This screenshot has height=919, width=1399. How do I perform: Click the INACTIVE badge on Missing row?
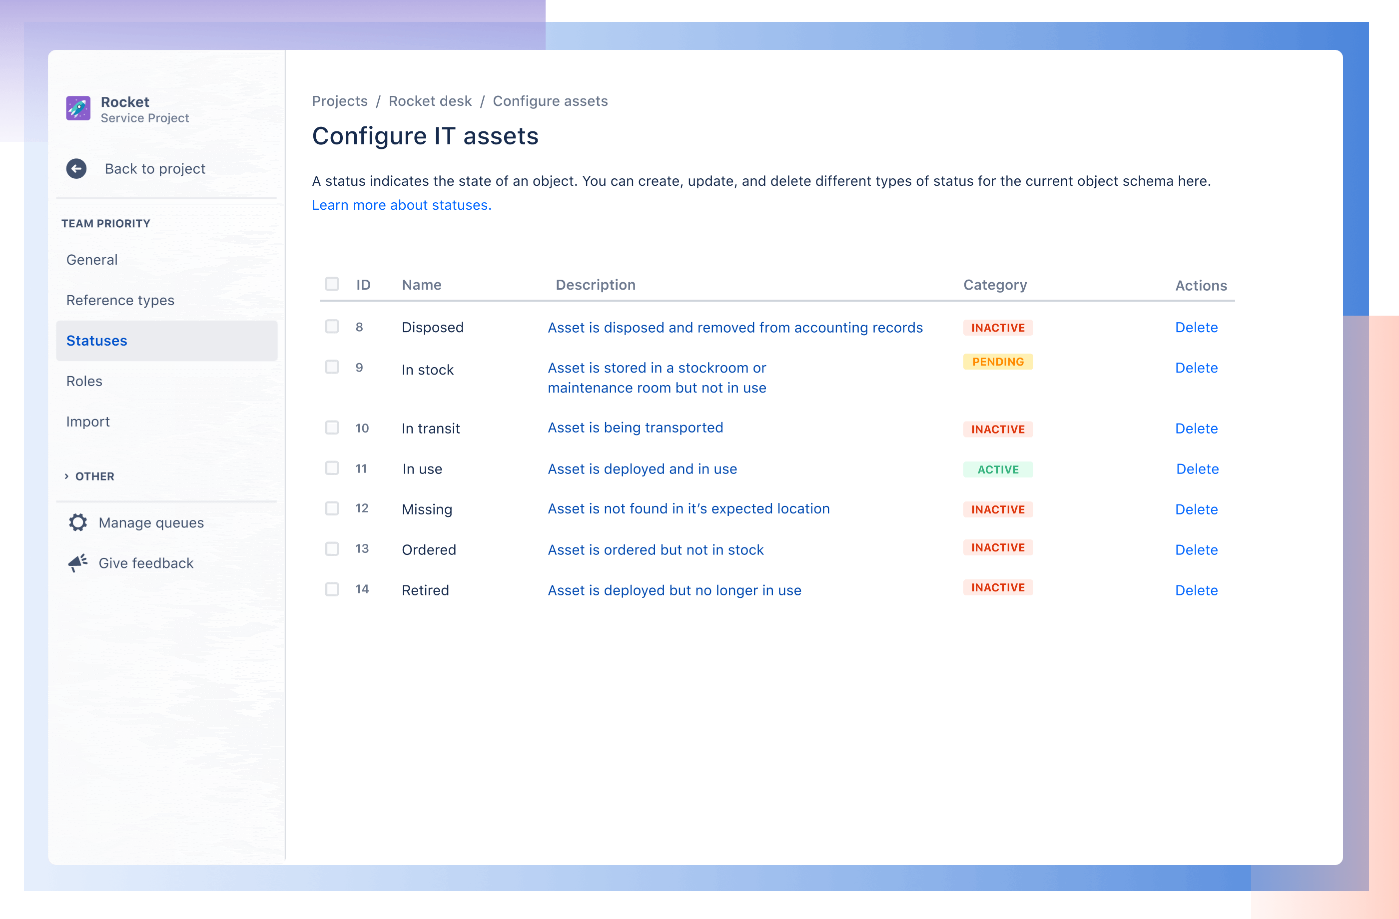coord(997,508)
